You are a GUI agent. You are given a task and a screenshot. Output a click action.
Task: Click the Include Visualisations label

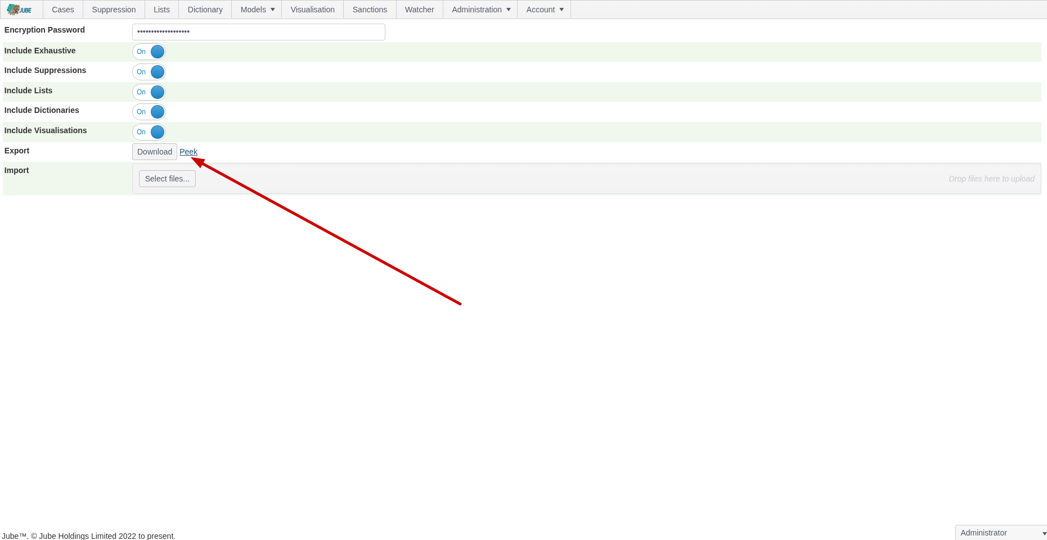pos(46,130)
